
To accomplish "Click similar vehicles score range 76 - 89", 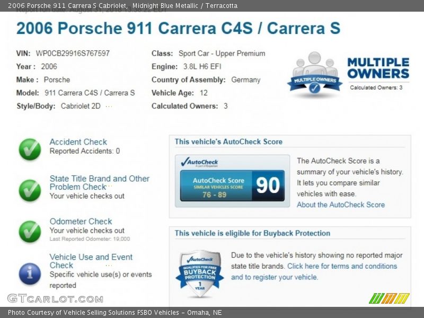I will coord(214,195).
